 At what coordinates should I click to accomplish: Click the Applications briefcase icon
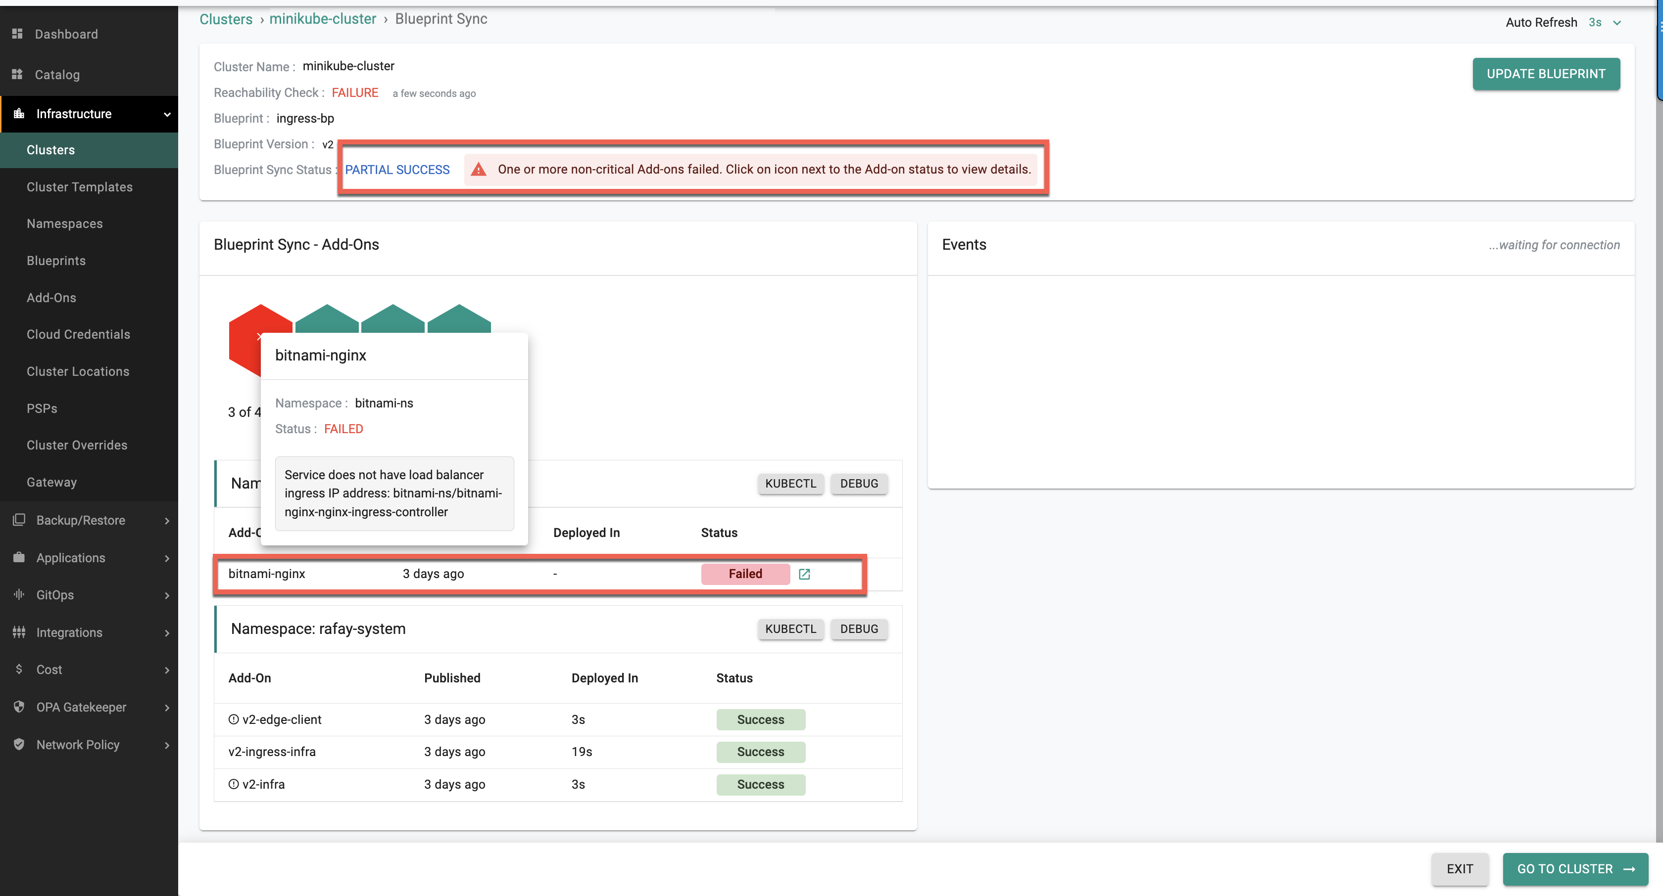click(19, 557)
